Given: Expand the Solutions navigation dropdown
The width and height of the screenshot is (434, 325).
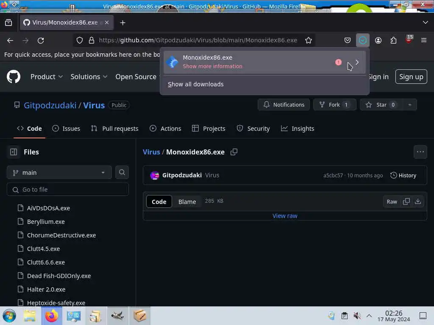Looking at the screenshot, I should click(x=89, y=77).
